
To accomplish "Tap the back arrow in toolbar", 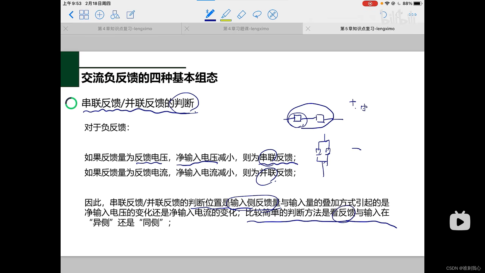I will pos(71,15).
